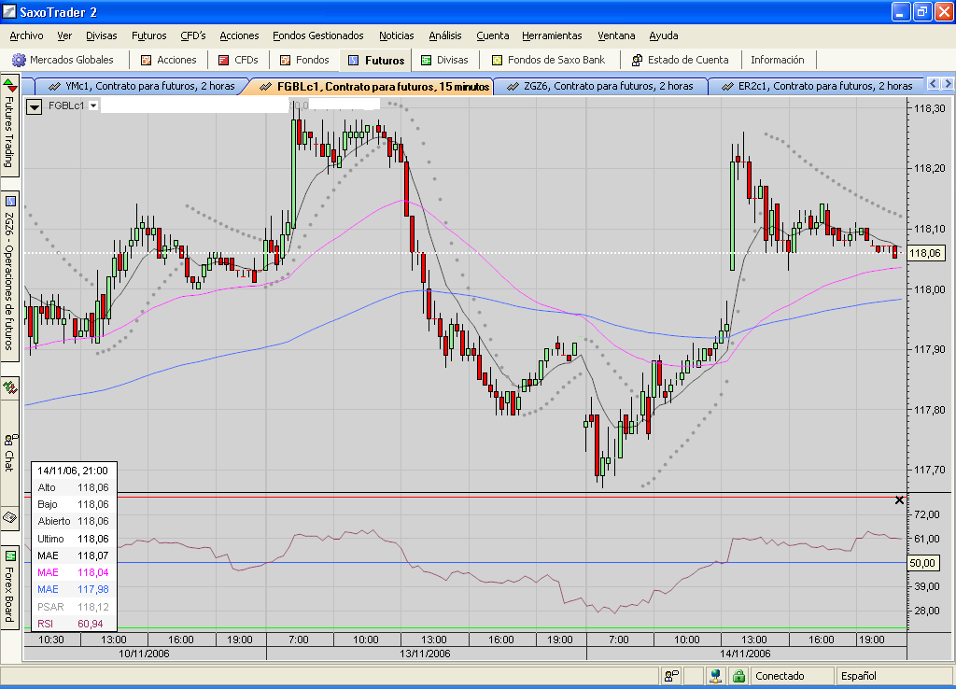Image resolution: width=956 pixels, height=689 pixels.
Task: Click the 14/11/2006 date axis label
Action: [x=745, y=653]
